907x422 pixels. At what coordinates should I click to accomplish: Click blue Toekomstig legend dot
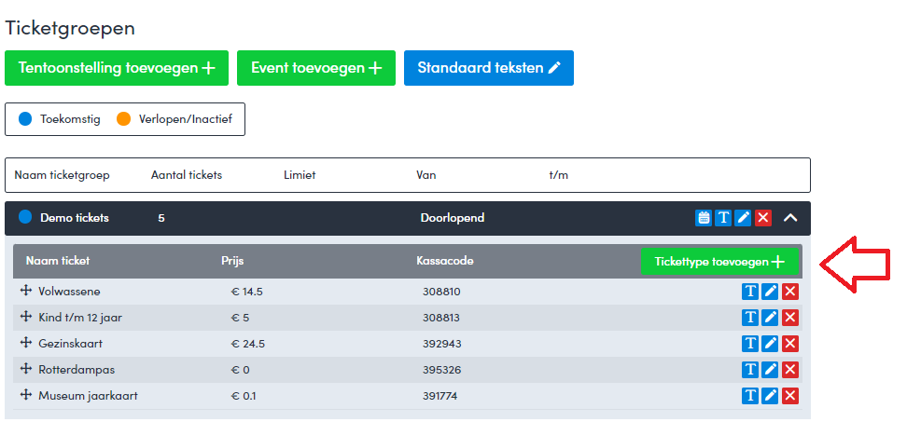pyautogui.click(x=25, y=119)
